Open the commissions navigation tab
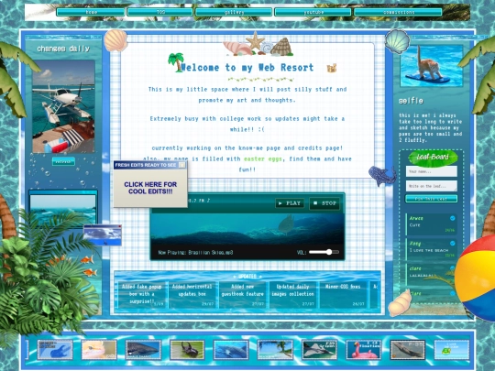The image size is (495, 371). pyautogui.click(x=398, y=12)
